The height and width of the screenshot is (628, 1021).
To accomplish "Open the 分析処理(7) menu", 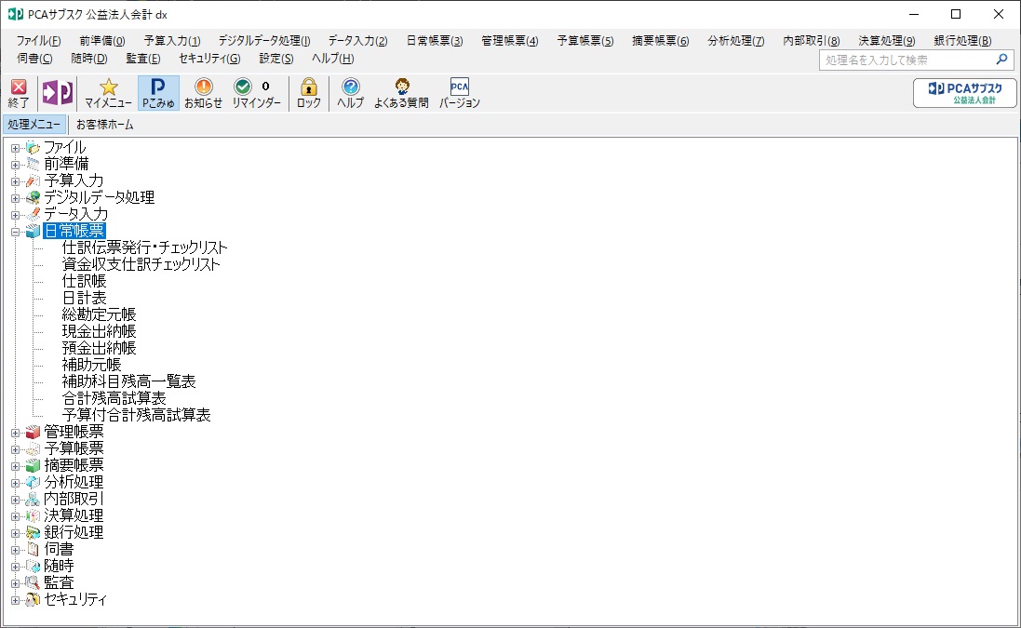I will point(736,41).
